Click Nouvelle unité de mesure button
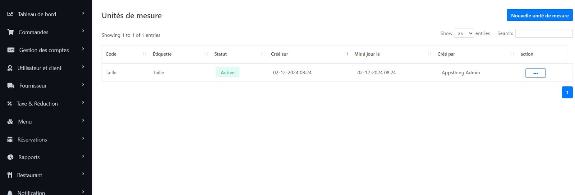The width and height of the screenshot is (575, 195). [x=539, y=15]
